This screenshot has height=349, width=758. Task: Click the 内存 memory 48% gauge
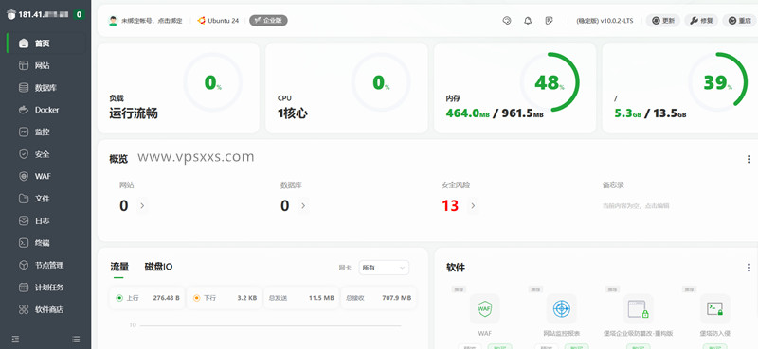coord(550,82)
